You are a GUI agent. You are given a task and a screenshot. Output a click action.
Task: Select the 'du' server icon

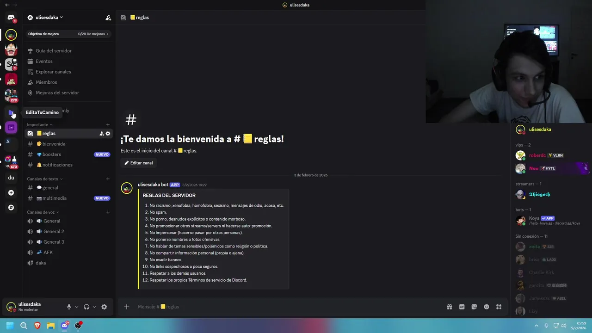click(11, 178)
